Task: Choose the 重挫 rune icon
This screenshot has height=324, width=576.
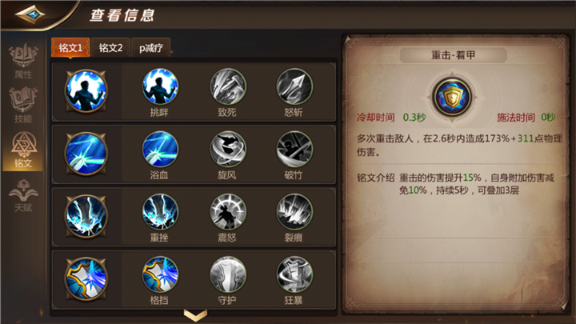Action: pos(160,212)
